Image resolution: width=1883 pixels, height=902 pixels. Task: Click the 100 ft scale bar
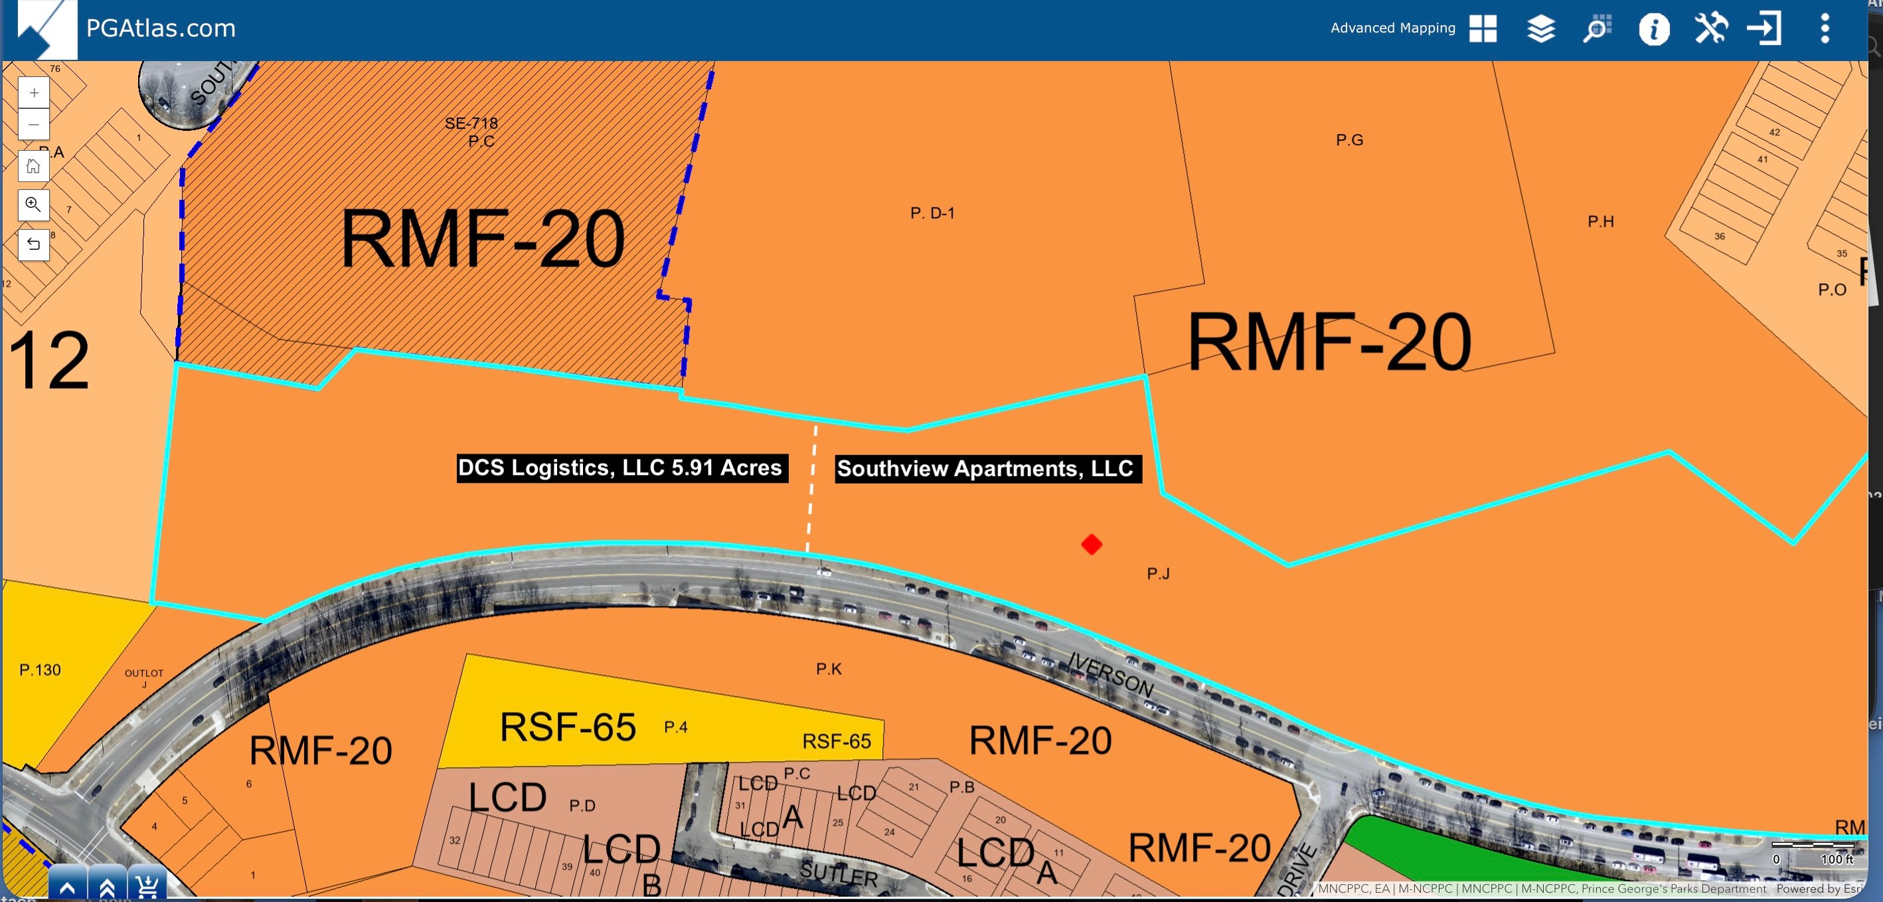click(1815, 853)
